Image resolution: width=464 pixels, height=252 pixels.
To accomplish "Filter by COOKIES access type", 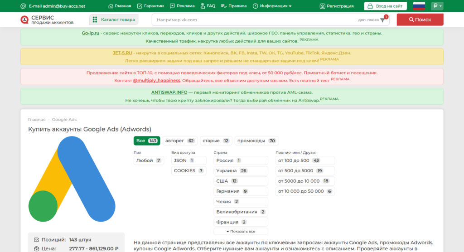I will (x=188, y=170).
